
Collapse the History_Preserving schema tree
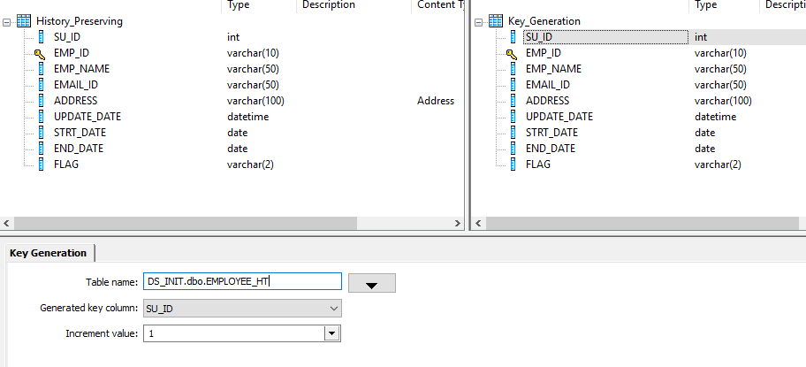(x=7, y=22)
